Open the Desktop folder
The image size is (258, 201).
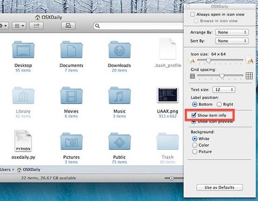click(x=23, y=50)
